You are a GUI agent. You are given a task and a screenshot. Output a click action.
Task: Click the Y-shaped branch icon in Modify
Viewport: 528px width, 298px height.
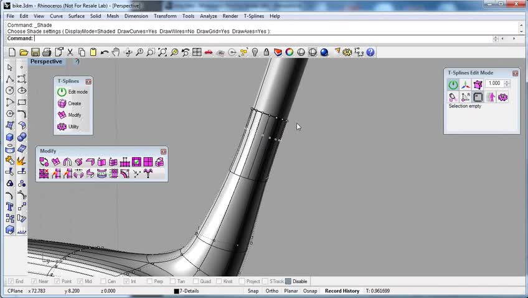(x=148, y=173)
